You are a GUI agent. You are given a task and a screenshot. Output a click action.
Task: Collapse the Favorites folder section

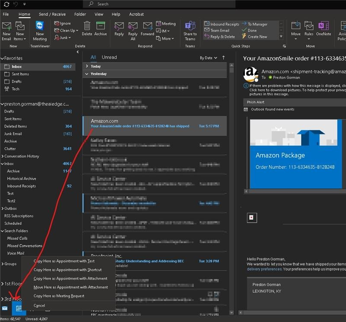pyautogui.click(x=2, y=58)
